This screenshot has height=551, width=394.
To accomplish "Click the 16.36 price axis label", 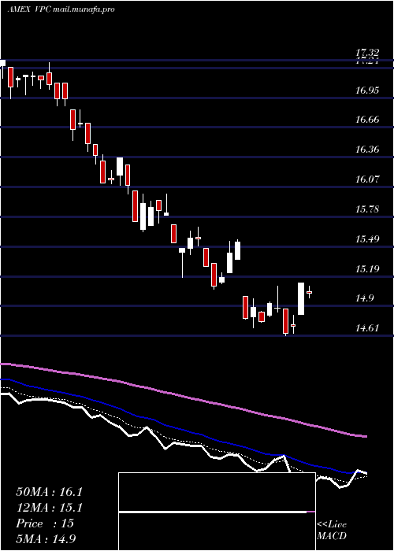I will (367, 150).
